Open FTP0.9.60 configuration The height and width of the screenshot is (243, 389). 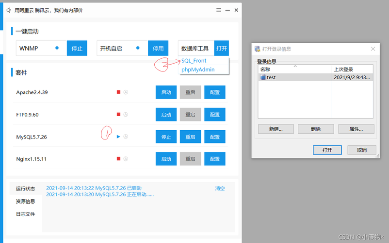pos(215,114)
